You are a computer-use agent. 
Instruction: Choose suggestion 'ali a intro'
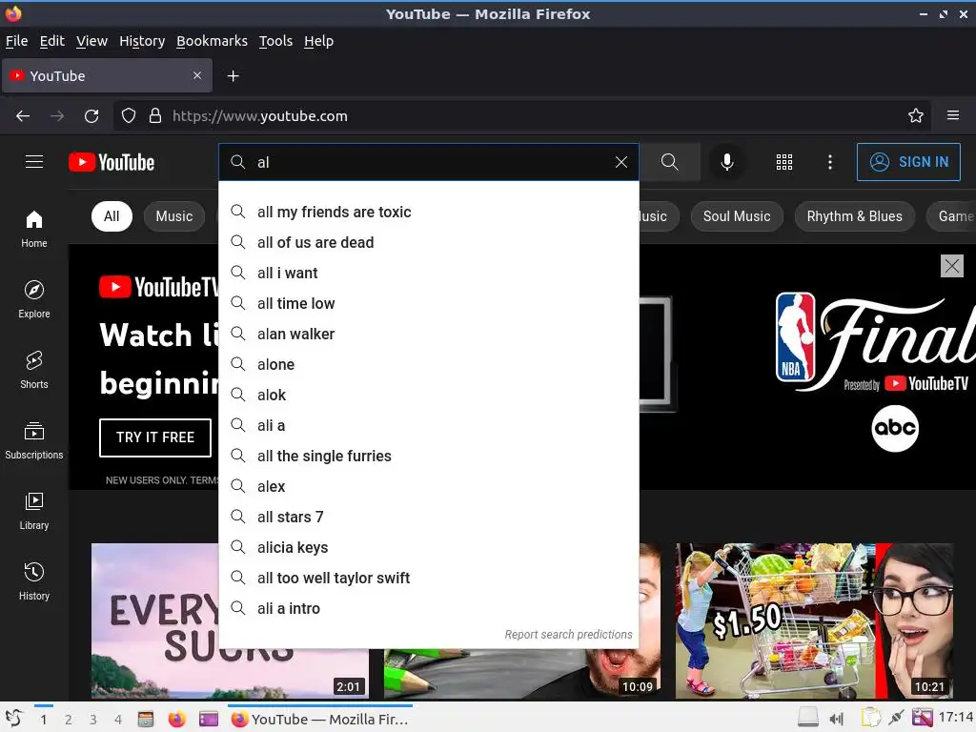pos(429,609)
